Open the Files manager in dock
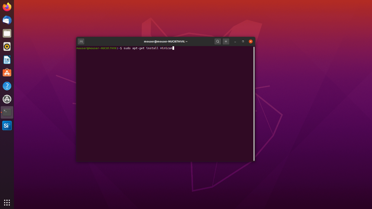The image size is (372, 209). point(7,33)
